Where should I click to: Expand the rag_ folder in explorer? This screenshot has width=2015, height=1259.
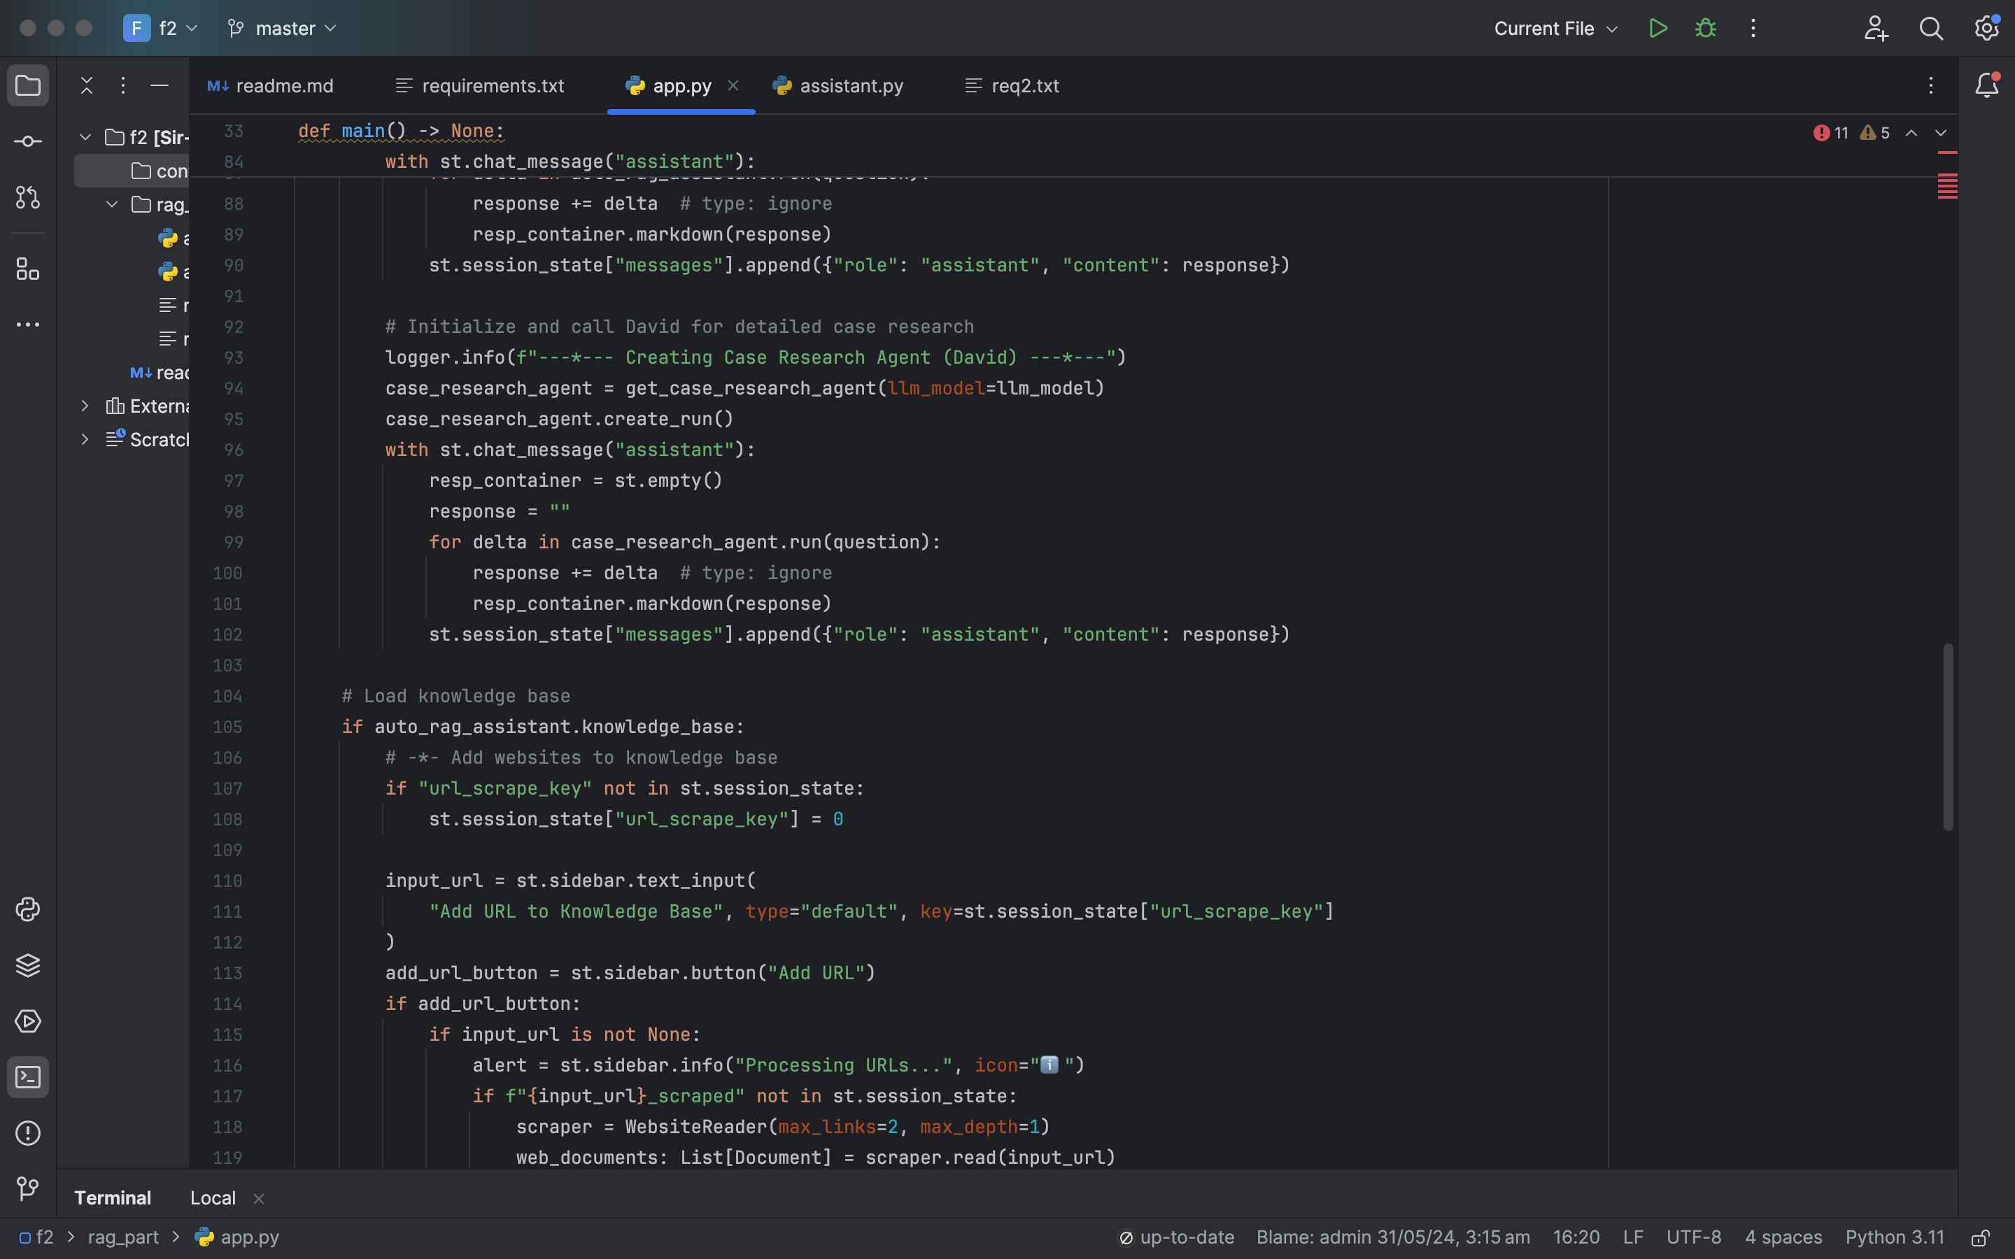coord(112,204)
